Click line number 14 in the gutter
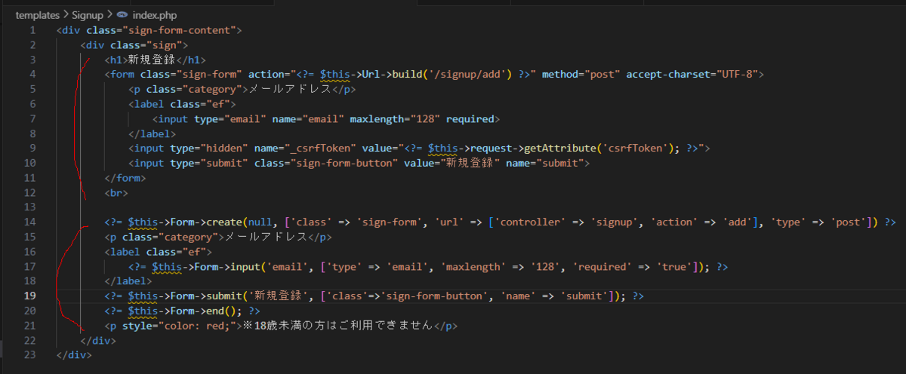This screenshot has height=374, width=906. point(30,222)
